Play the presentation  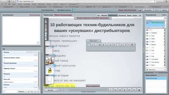click(125, 90)
